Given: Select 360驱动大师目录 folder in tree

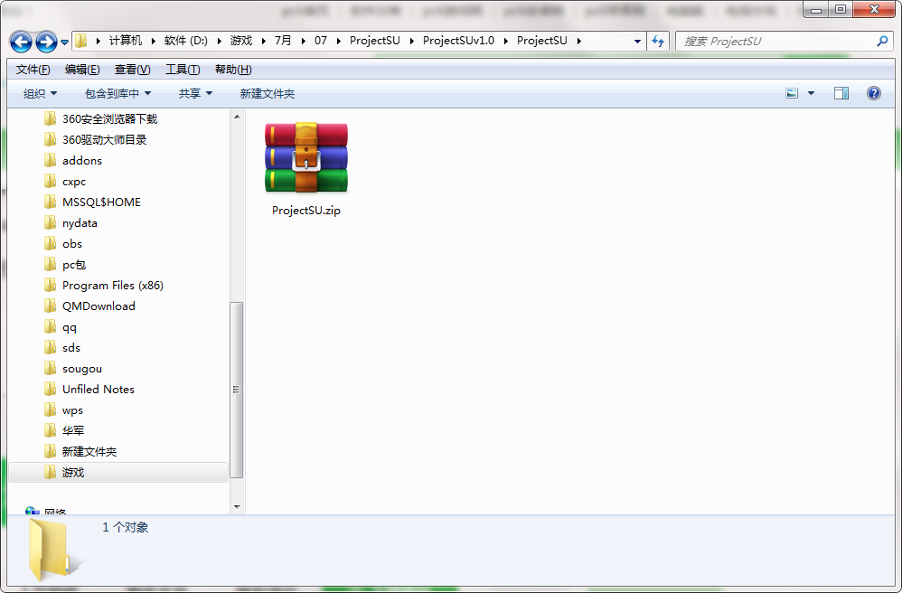Looking at the screenshot, I should pyautogui.click(x=104, y=140).
